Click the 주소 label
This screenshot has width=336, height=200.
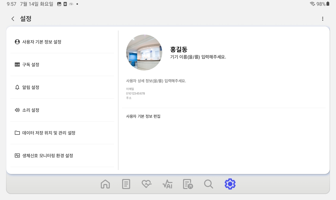pos(129,98)
